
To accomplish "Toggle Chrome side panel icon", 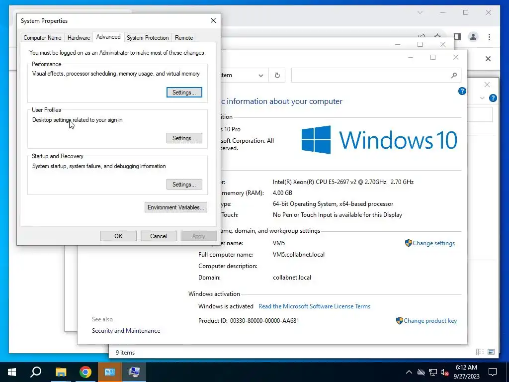I will coord(457,37).
